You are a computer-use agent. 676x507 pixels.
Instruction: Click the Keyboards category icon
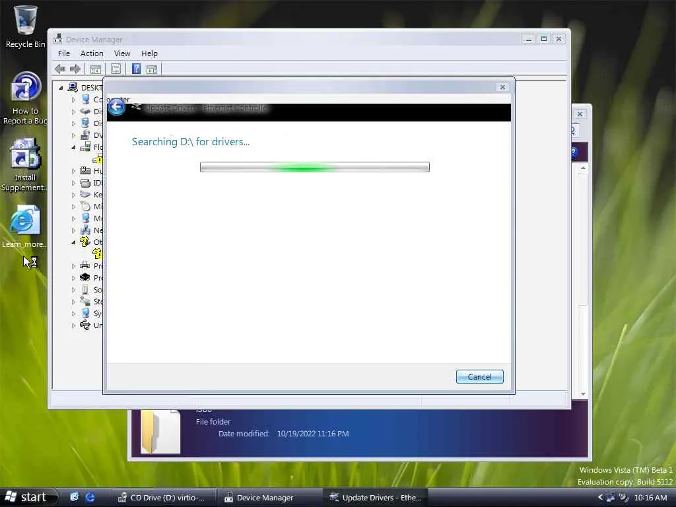85,195
